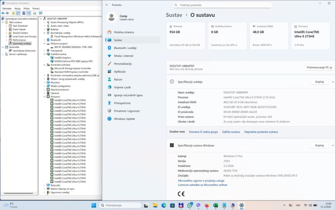This screenshot has width=335, height=210.
Task: Copy Windows specifications with Kopiraj button
Action: coord(319,145)
